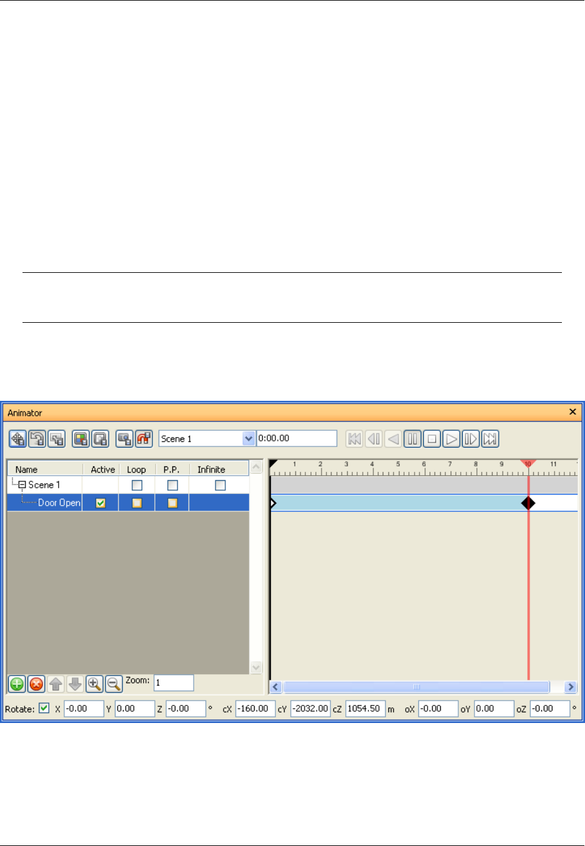This screenshot has width=585, height=846.
Task: Click the tree list scroll down arrow
Action: (x=256, y=667)
